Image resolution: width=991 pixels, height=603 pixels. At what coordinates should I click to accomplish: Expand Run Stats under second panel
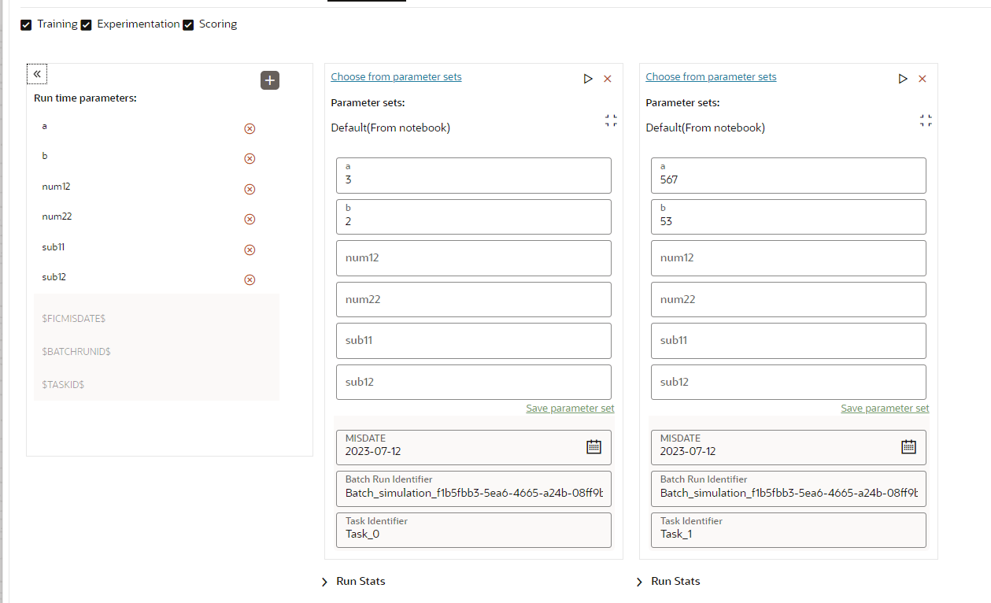point(639,582)
